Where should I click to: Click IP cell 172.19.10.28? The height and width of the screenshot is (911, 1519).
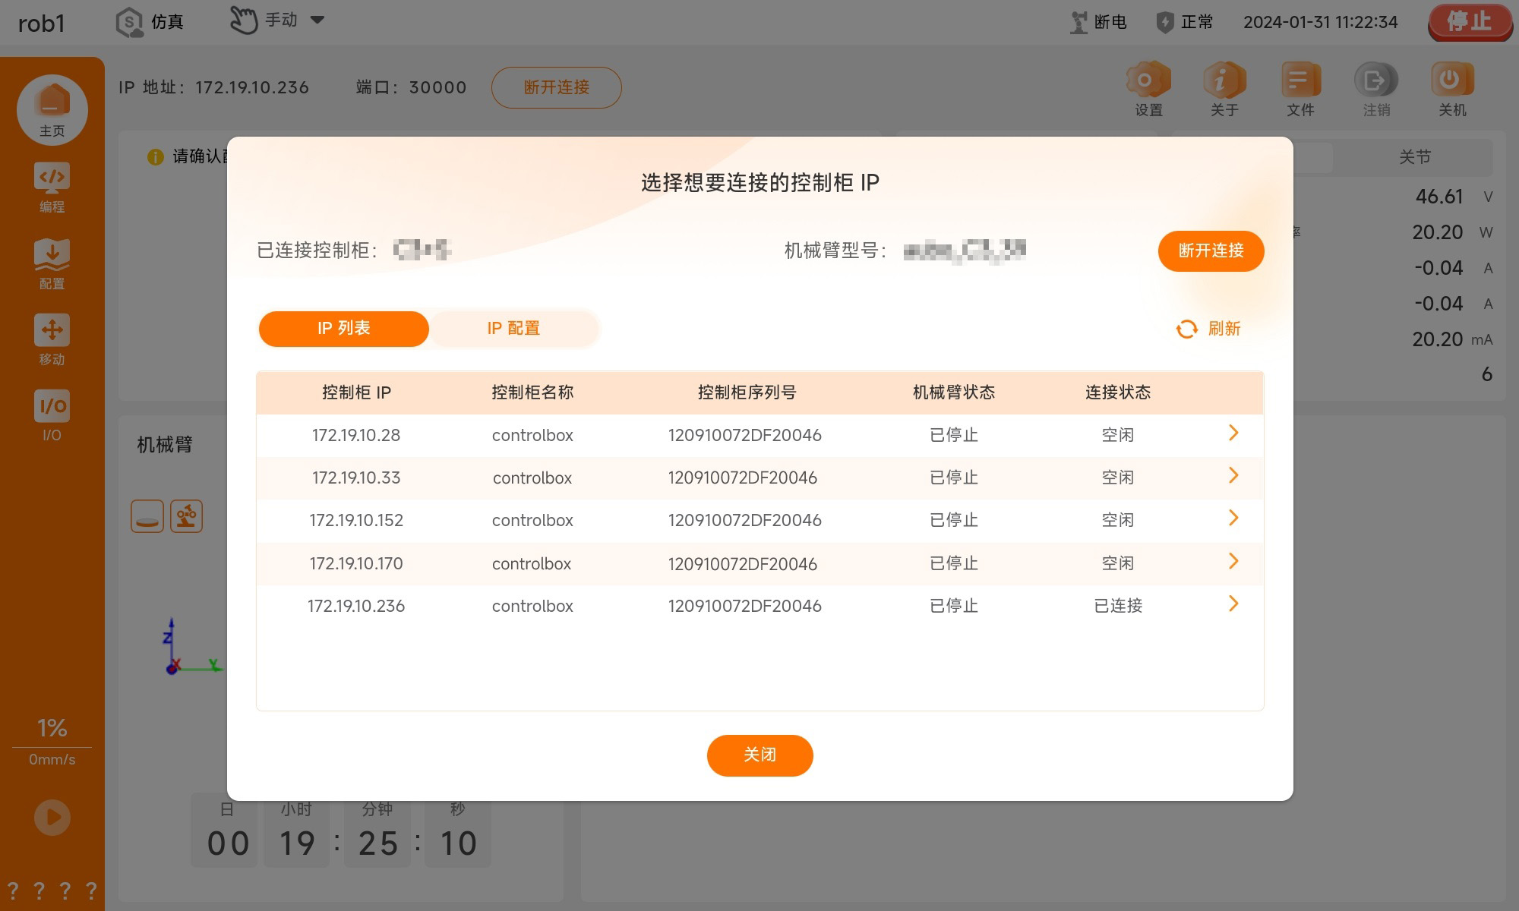tap(356, 436)
